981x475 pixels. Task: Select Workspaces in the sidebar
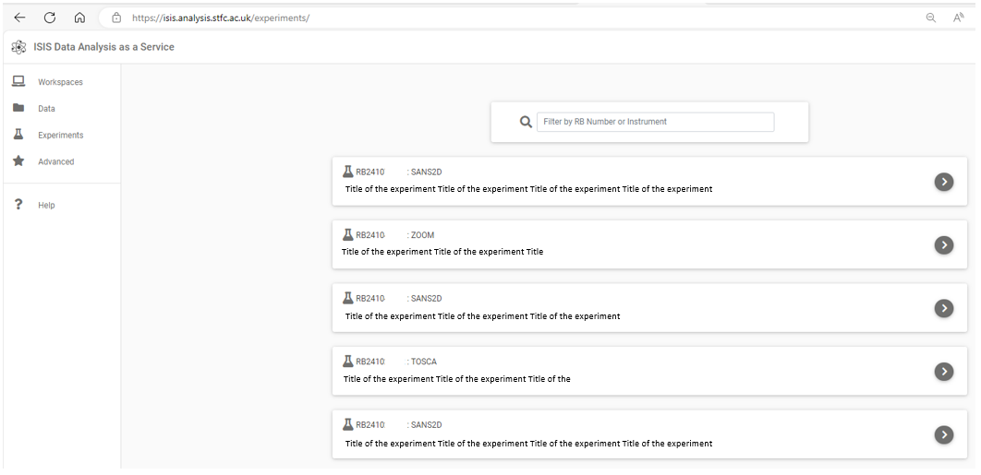60,82
